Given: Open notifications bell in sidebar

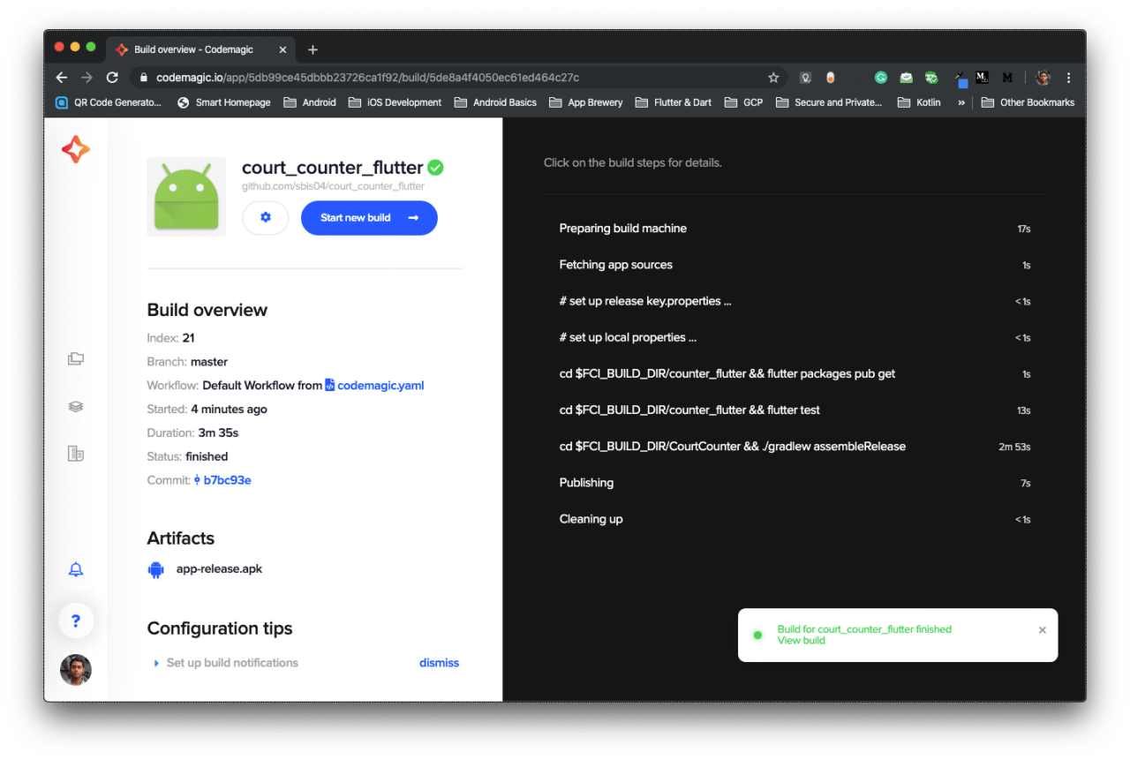Looking at the screenshot, I should [x=76, y=569].
